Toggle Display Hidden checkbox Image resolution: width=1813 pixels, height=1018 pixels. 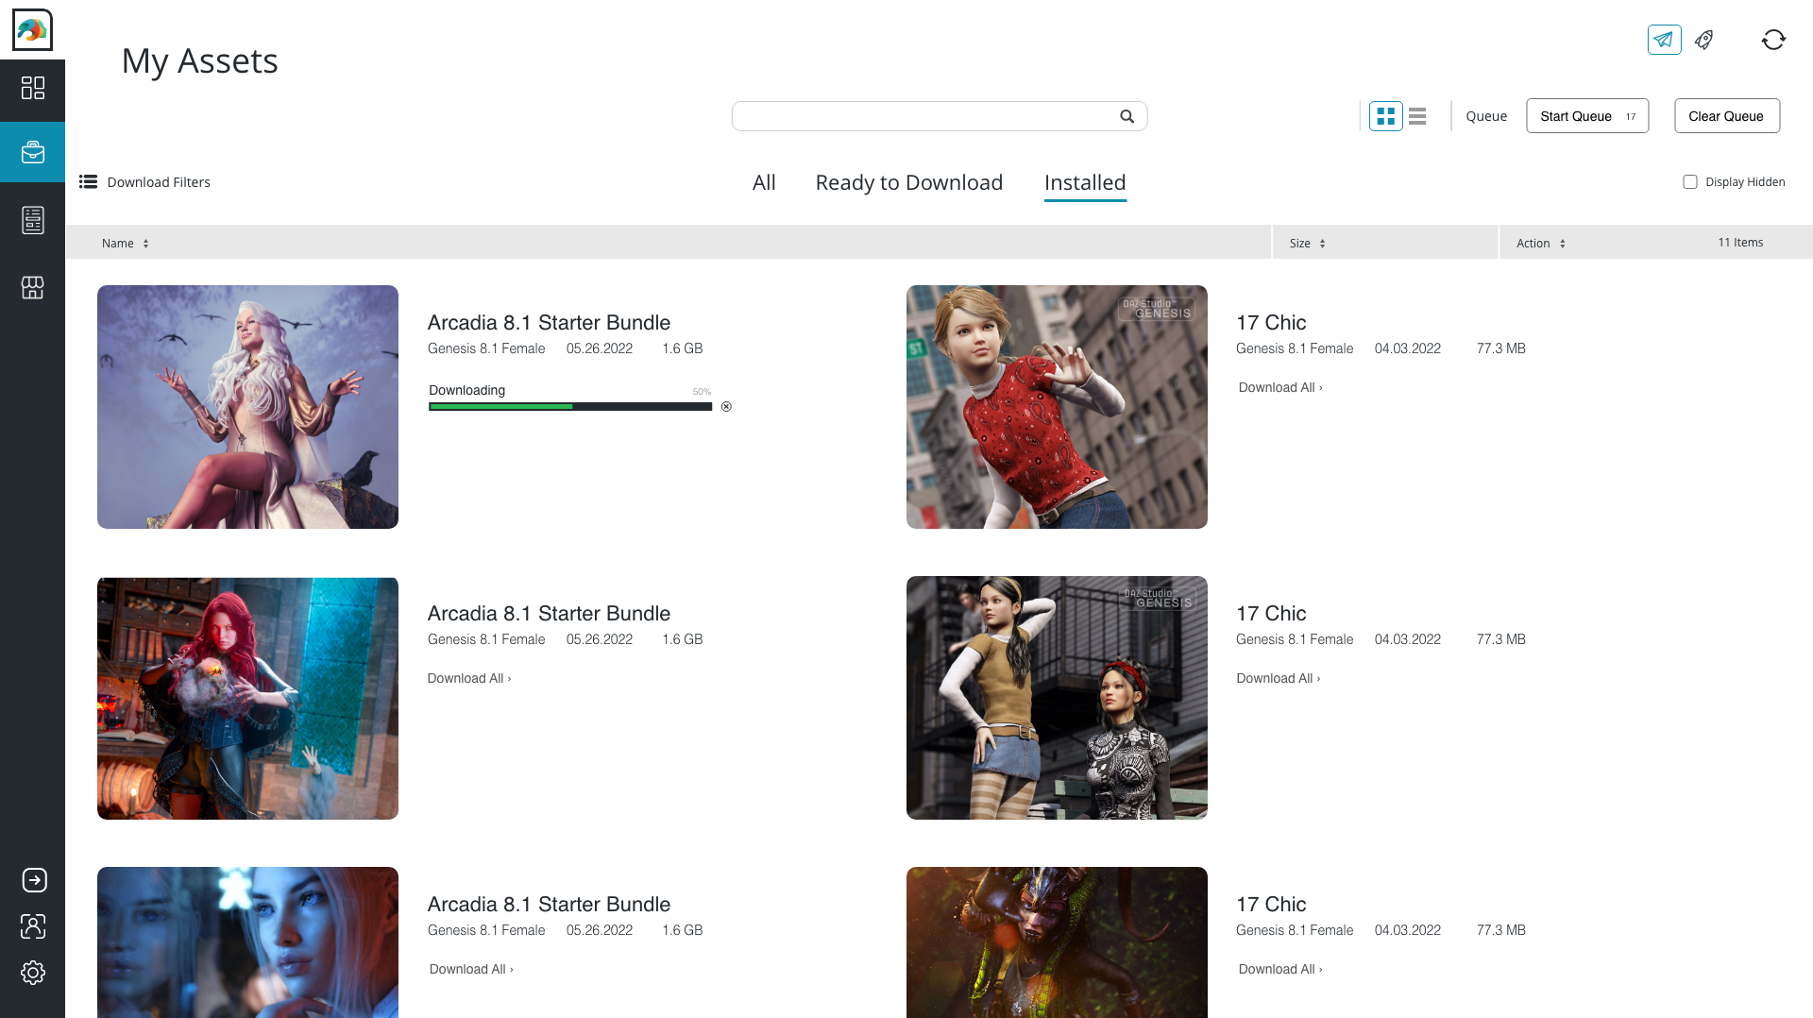click(1690, 181)
